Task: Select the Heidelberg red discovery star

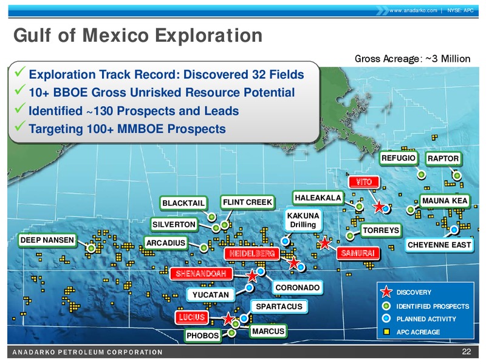Action: 293,263
